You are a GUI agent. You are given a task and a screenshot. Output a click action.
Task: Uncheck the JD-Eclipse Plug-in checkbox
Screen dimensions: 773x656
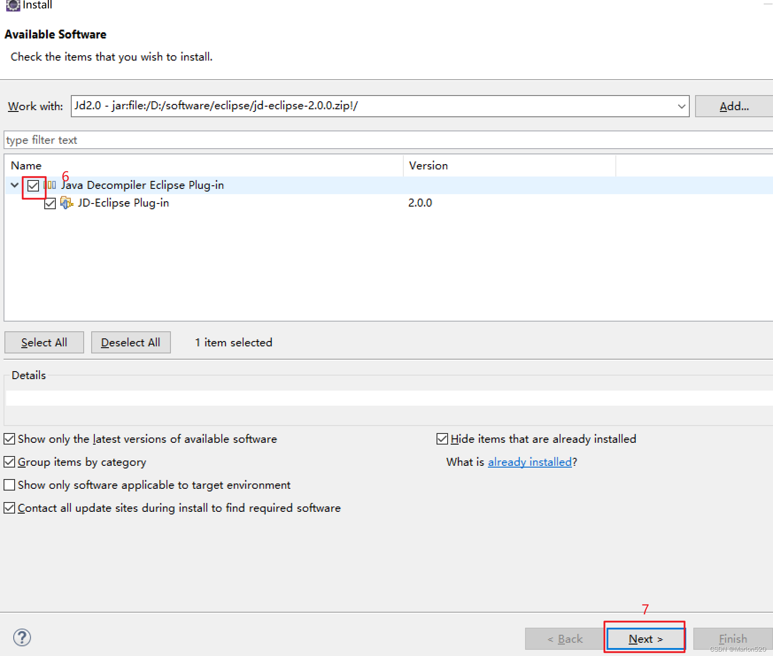coord(50,203)
